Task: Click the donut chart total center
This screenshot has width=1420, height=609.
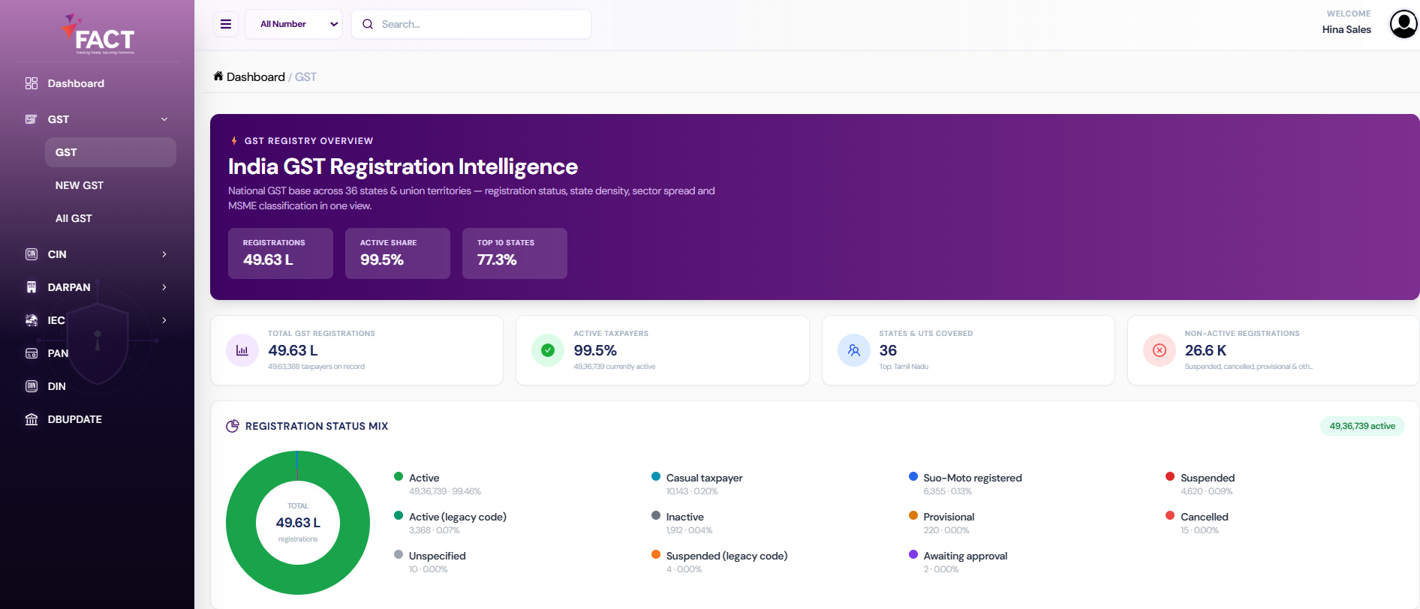Action: point(298,523)
